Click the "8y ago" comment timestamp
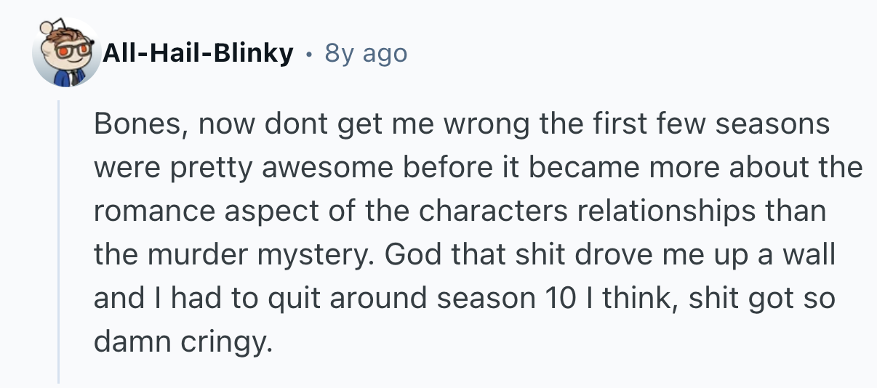Image resolution: width=877 pixels, height=388 pixels. (366, 53)
